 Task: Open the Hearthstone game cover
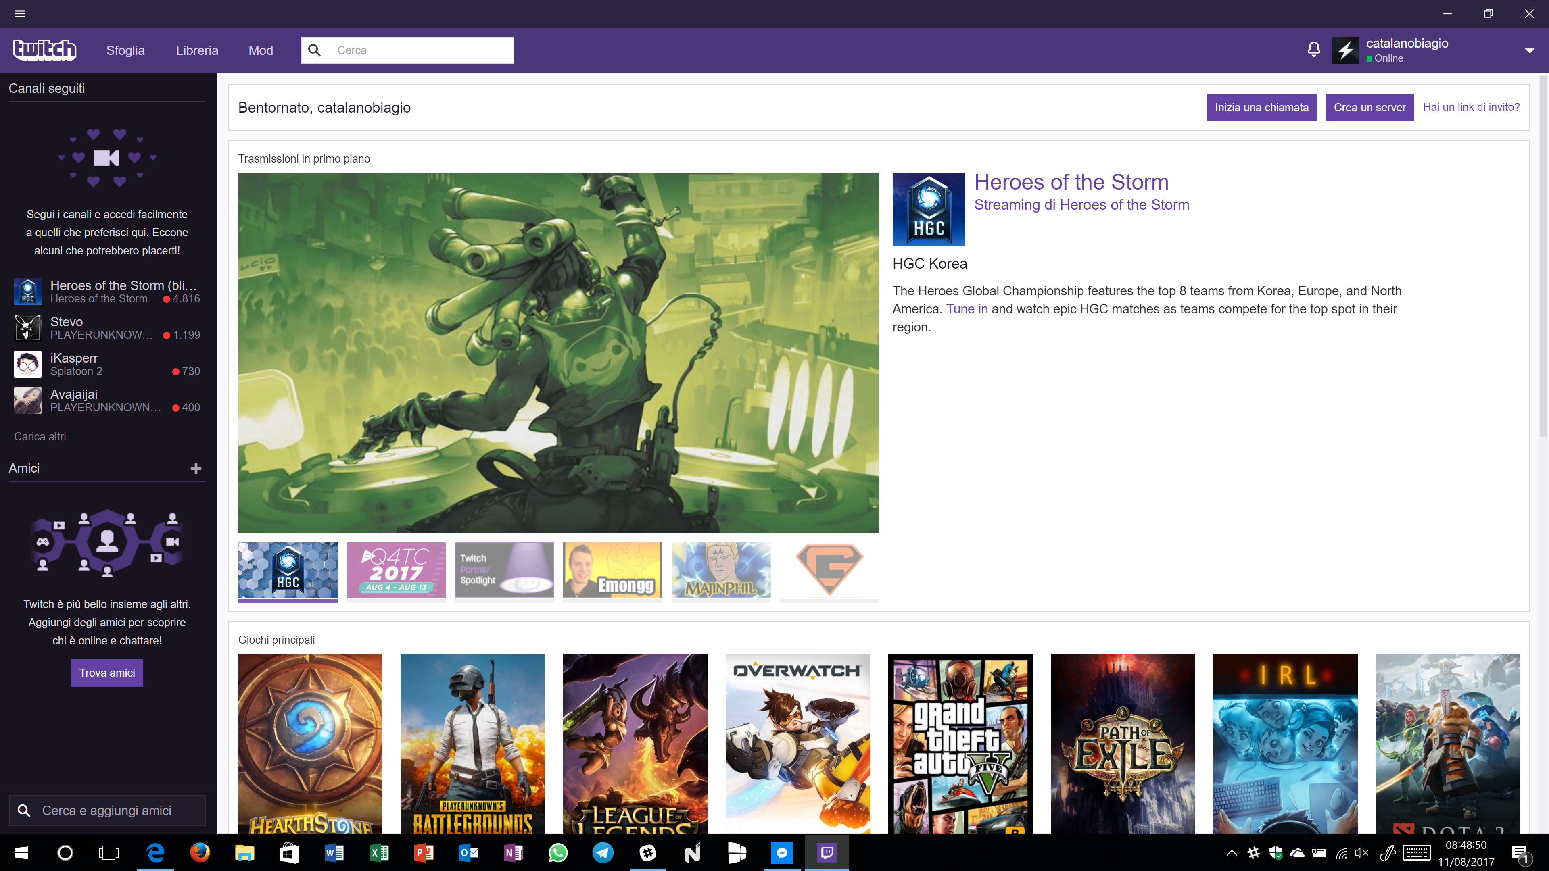(310, 744)
